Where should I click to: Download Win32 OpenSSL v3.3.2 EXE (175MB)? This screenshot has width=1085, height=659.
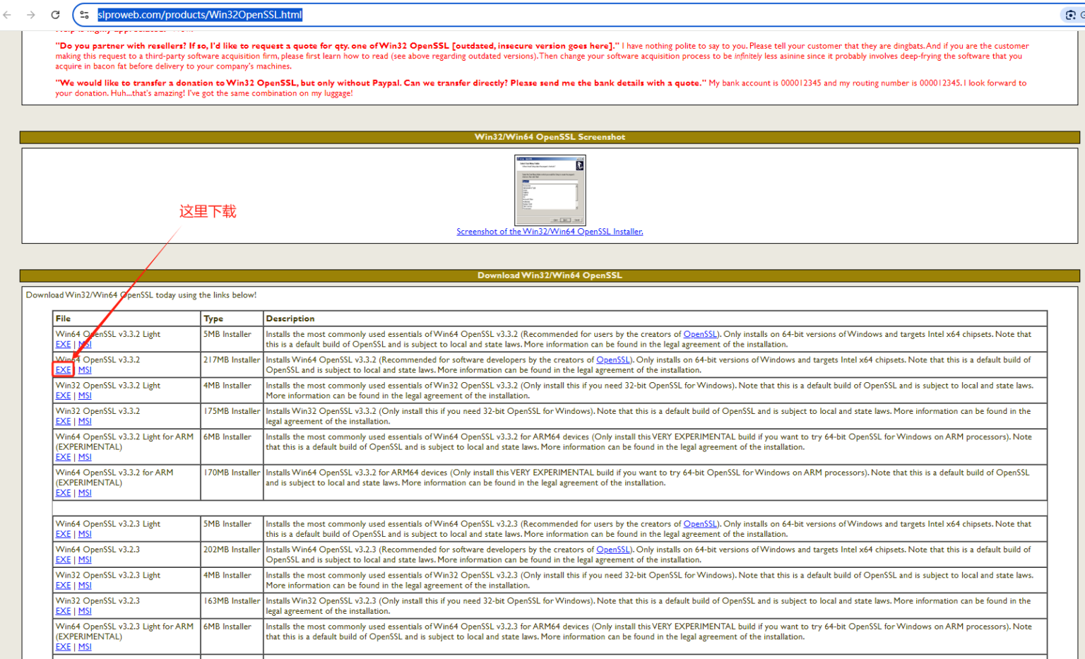point(63,422)
